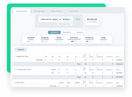Click the 3/4 Sleeve Kimono Dress name
Viewport: 132px width, 97px height.
click(x=24, y=69)
